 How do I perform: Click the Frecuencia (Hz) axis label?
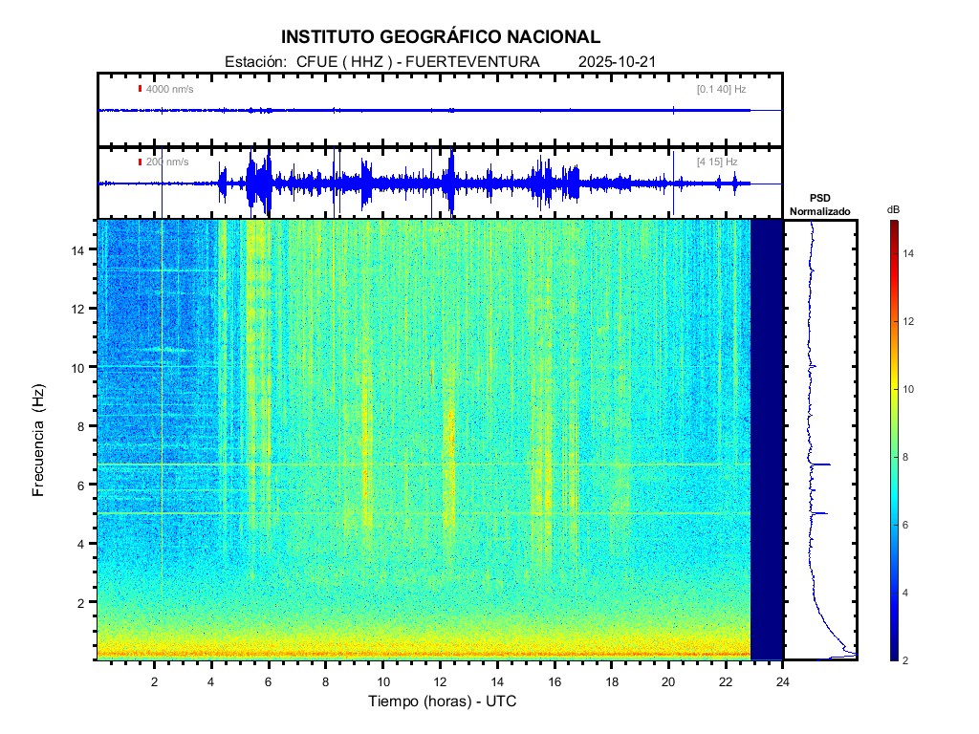[x=39, y=440]
